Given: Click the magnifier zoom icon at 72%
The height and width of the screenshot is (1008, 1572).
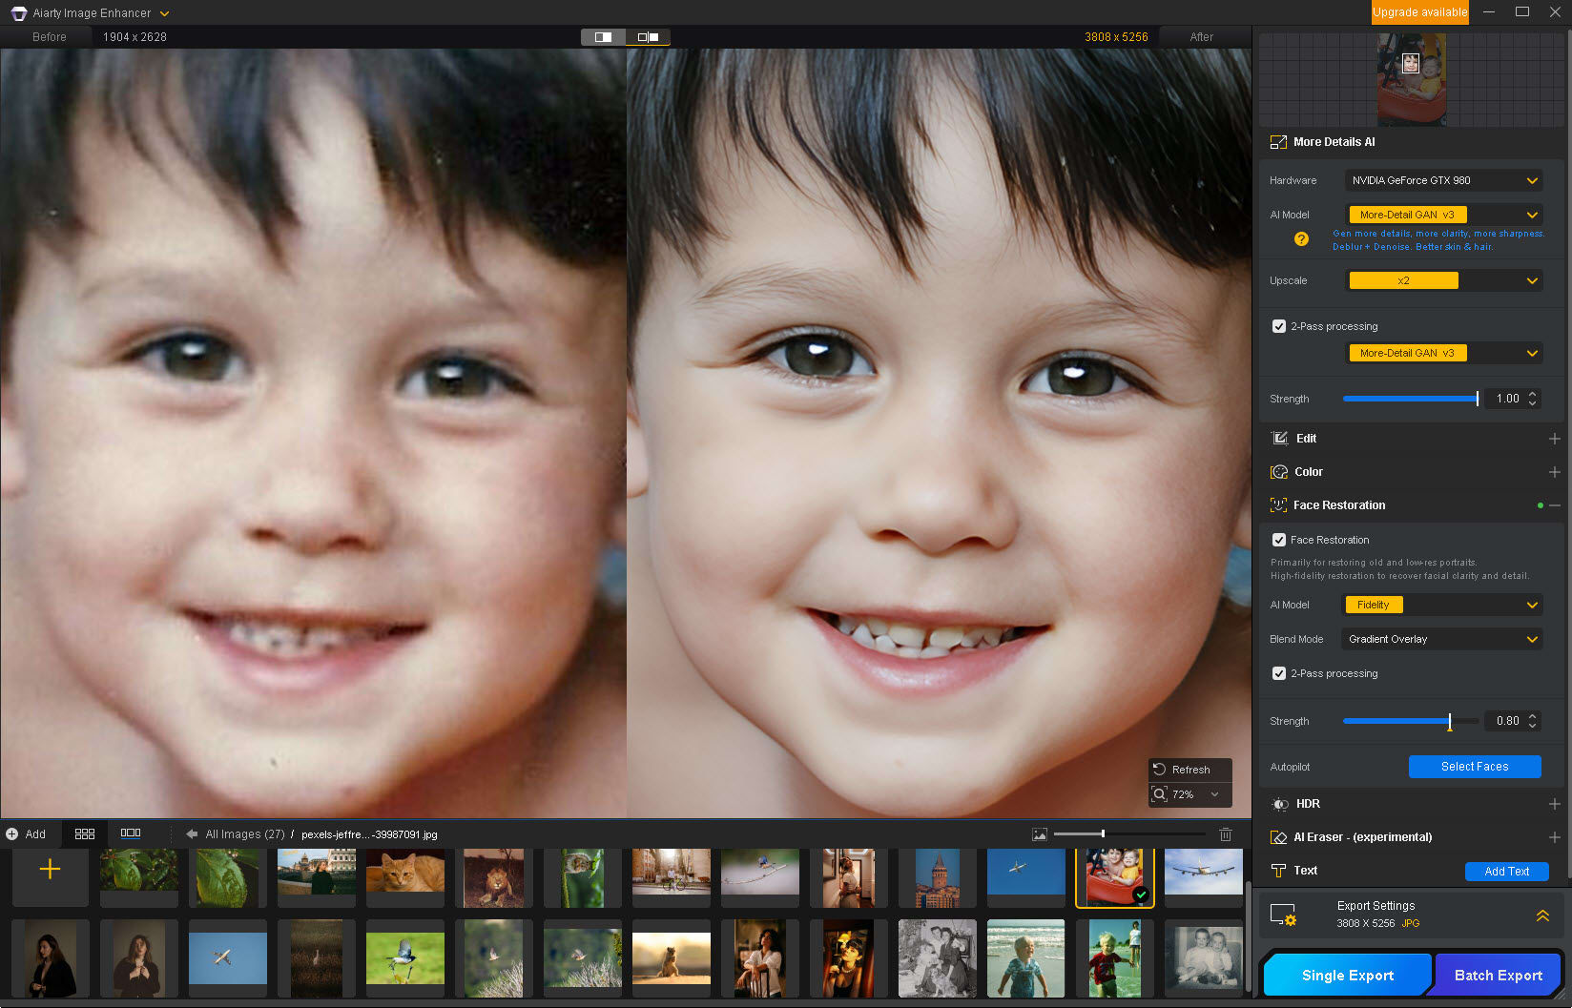Looking at the screenshot, I should tap(1160, 794).
